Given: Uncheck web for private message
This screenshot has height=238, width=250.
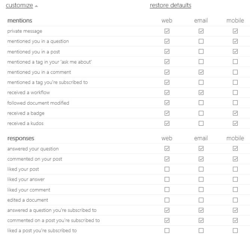Looking at the screenshot, I should point(167,31).
